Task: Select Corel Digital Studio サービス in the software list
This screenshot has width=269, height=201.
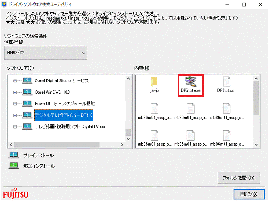Action: pyautogui.click(x=62, y=80)
